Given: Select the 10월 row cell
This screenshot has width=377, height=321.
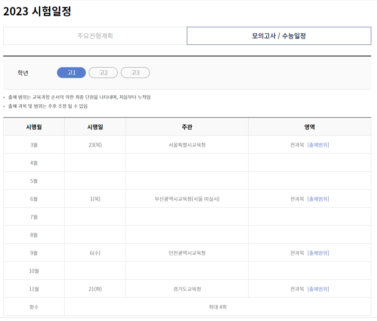Looking at the screenshot, I should [34, 271].
